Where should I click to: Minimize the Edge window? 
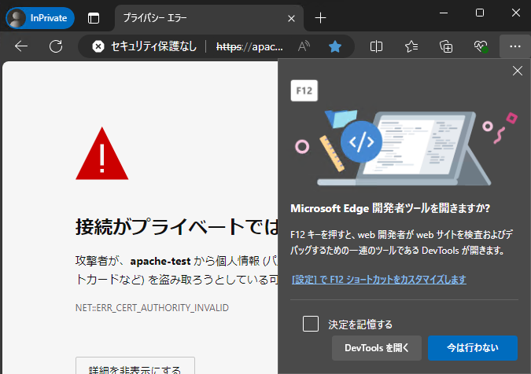(x=444, y=13)
